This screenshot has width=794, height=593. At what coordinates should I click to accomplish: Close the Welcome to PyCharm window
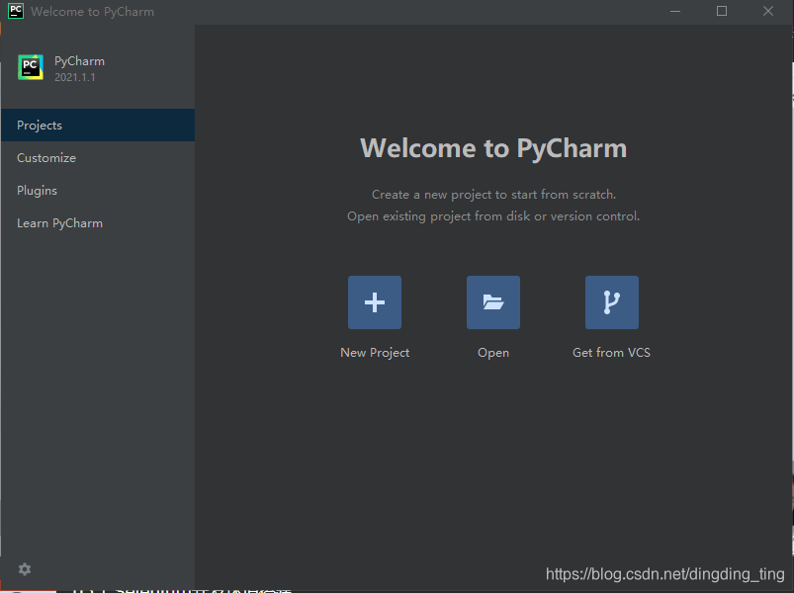pyautogui.click(x=768, y=11)
